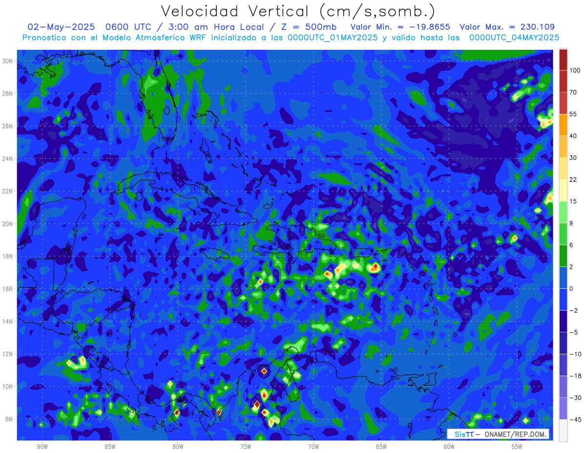Click the colorbar value '22'
This screenshot has height=453, width=586.
[573, 179]
